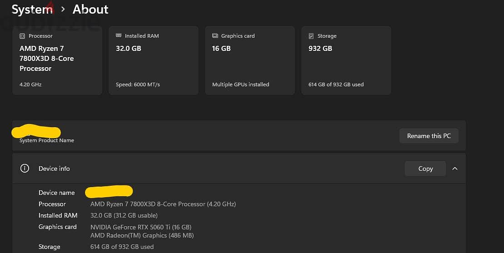Click the Processor chip icon in top card
This screenshot has width=504, height=253.
pos(22,36)
